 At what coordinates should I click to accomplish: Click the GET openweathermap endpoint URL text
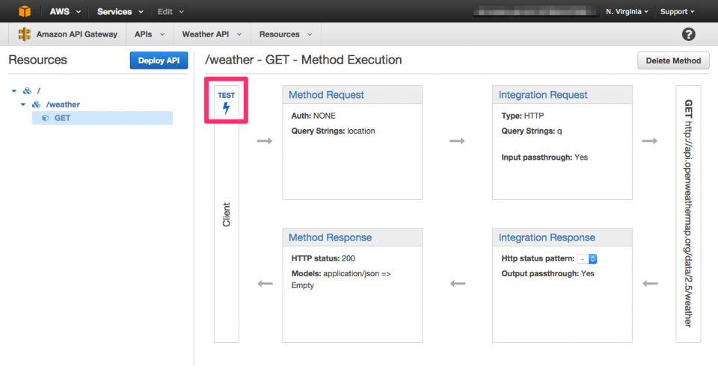[688, 213]
